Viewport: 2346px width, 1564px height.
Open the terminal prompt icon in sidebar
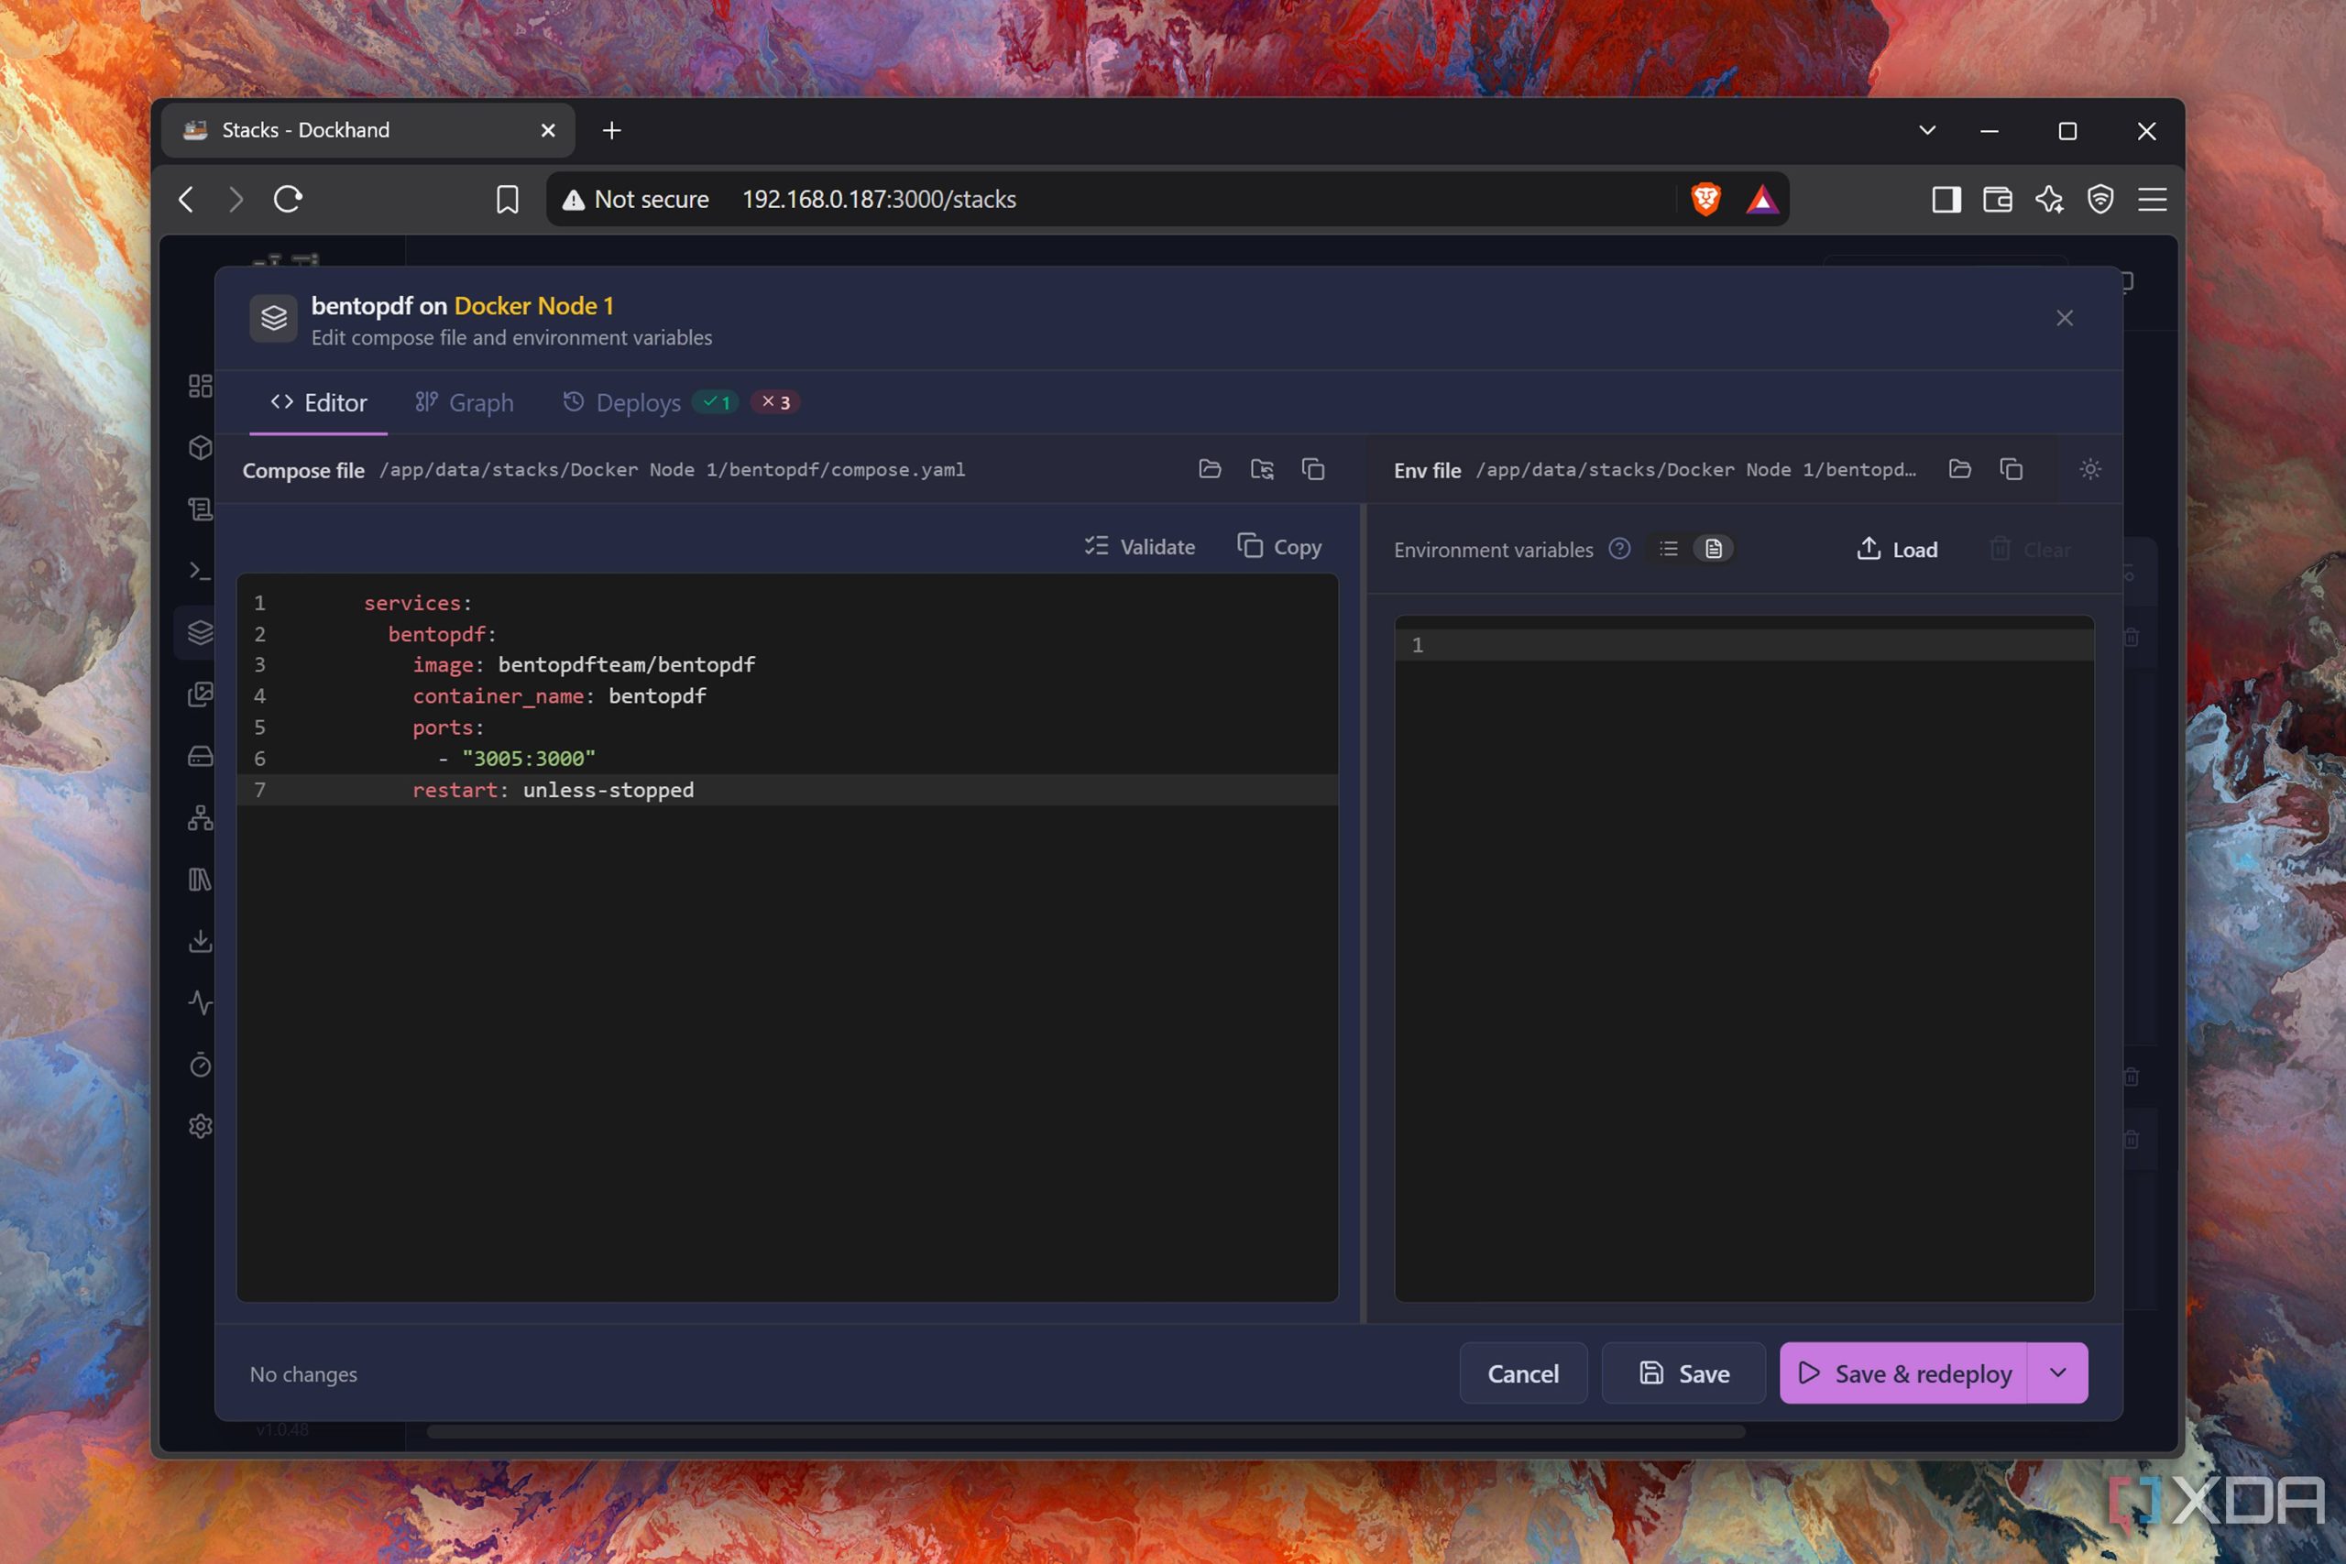pos(201,571)
